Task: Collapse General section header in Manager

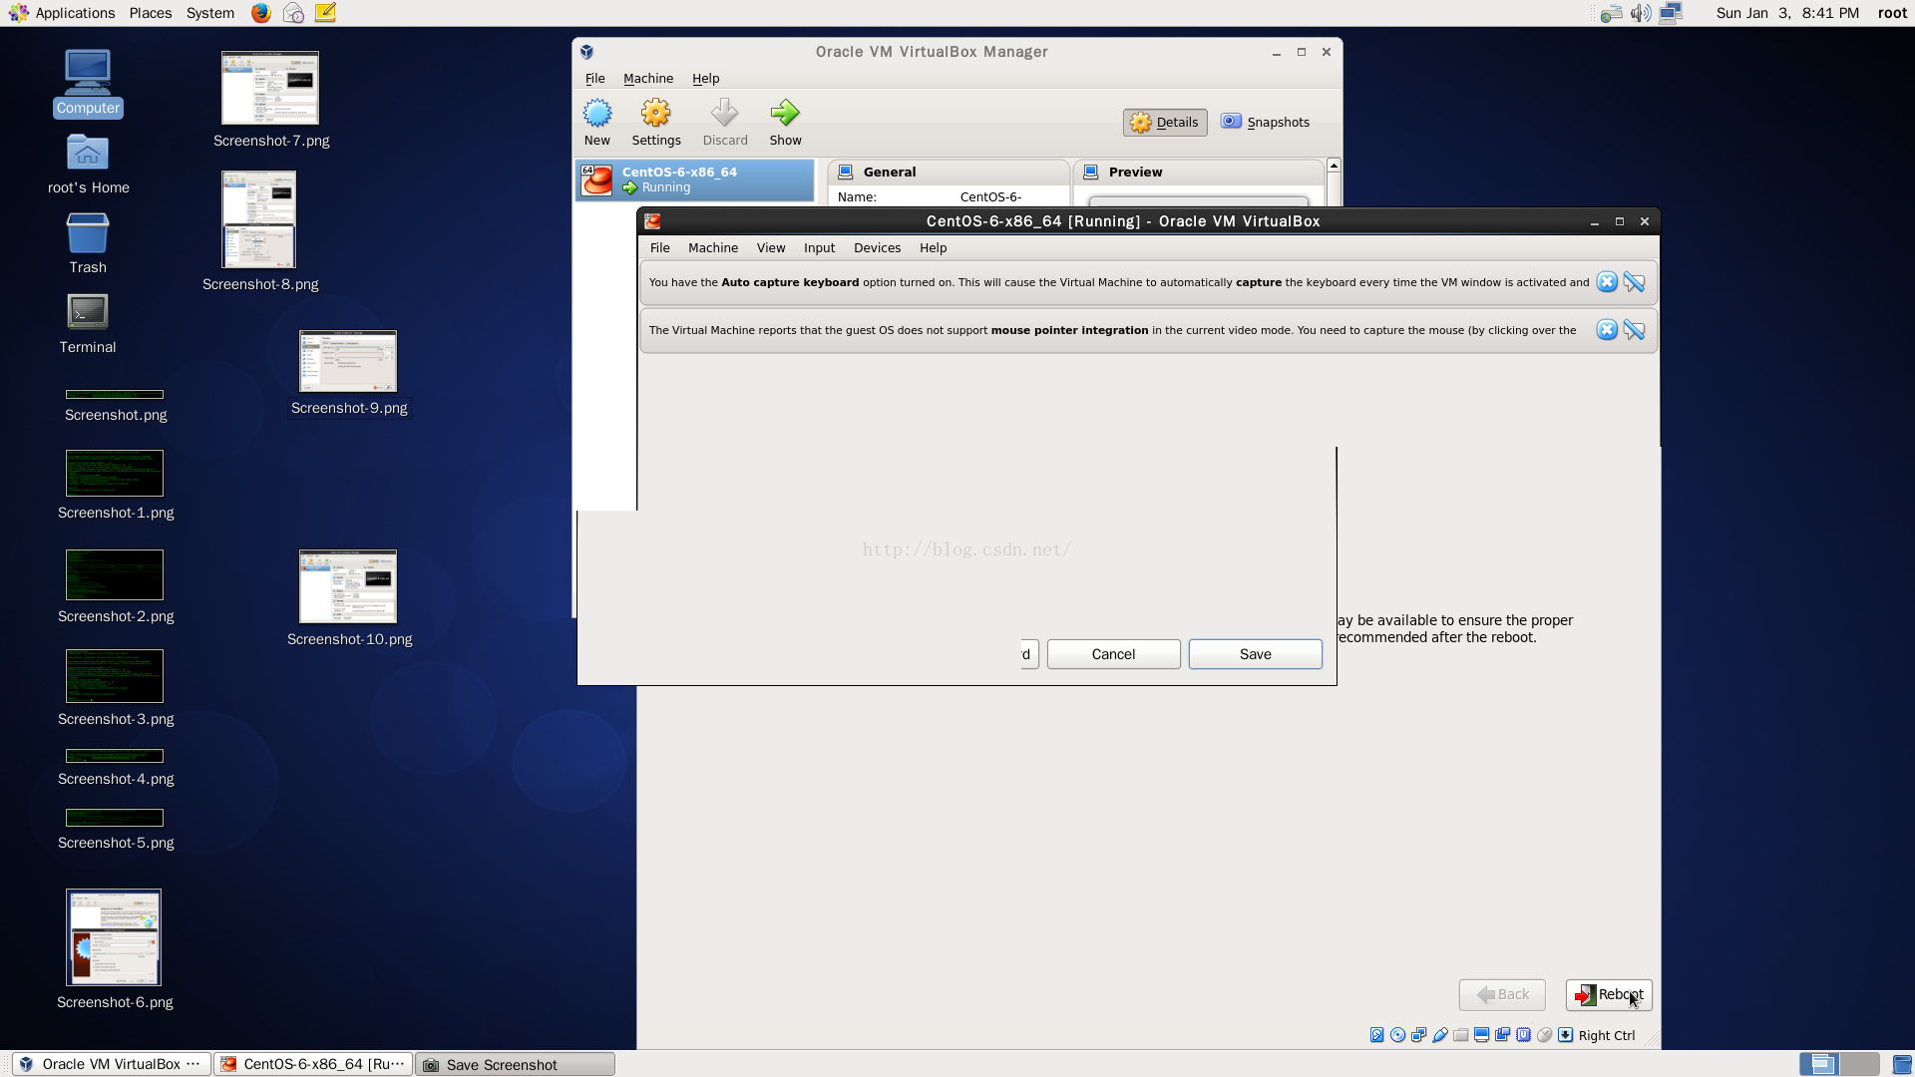Action: tap(949, 173)
